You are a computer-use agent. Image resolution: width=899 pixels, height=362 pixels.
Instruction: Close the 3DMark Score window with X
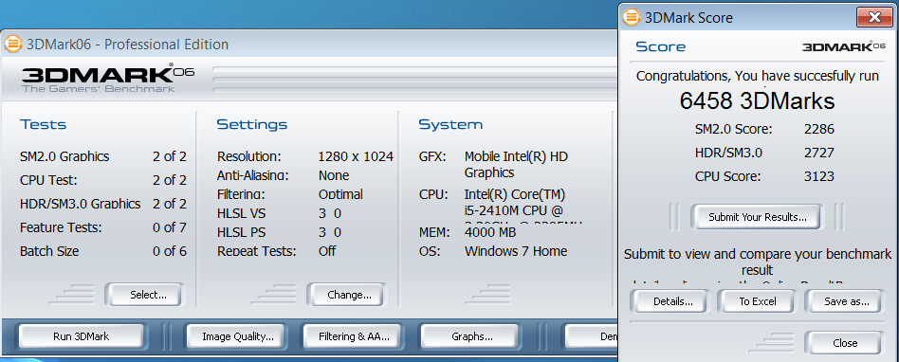point(874,17)
